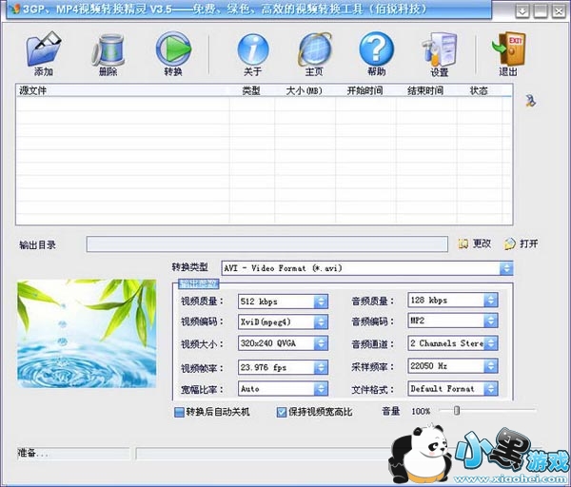Viewport: 571px width, 487px height.
Task: Click the 100% volume value text
Action: pos(421,412)
